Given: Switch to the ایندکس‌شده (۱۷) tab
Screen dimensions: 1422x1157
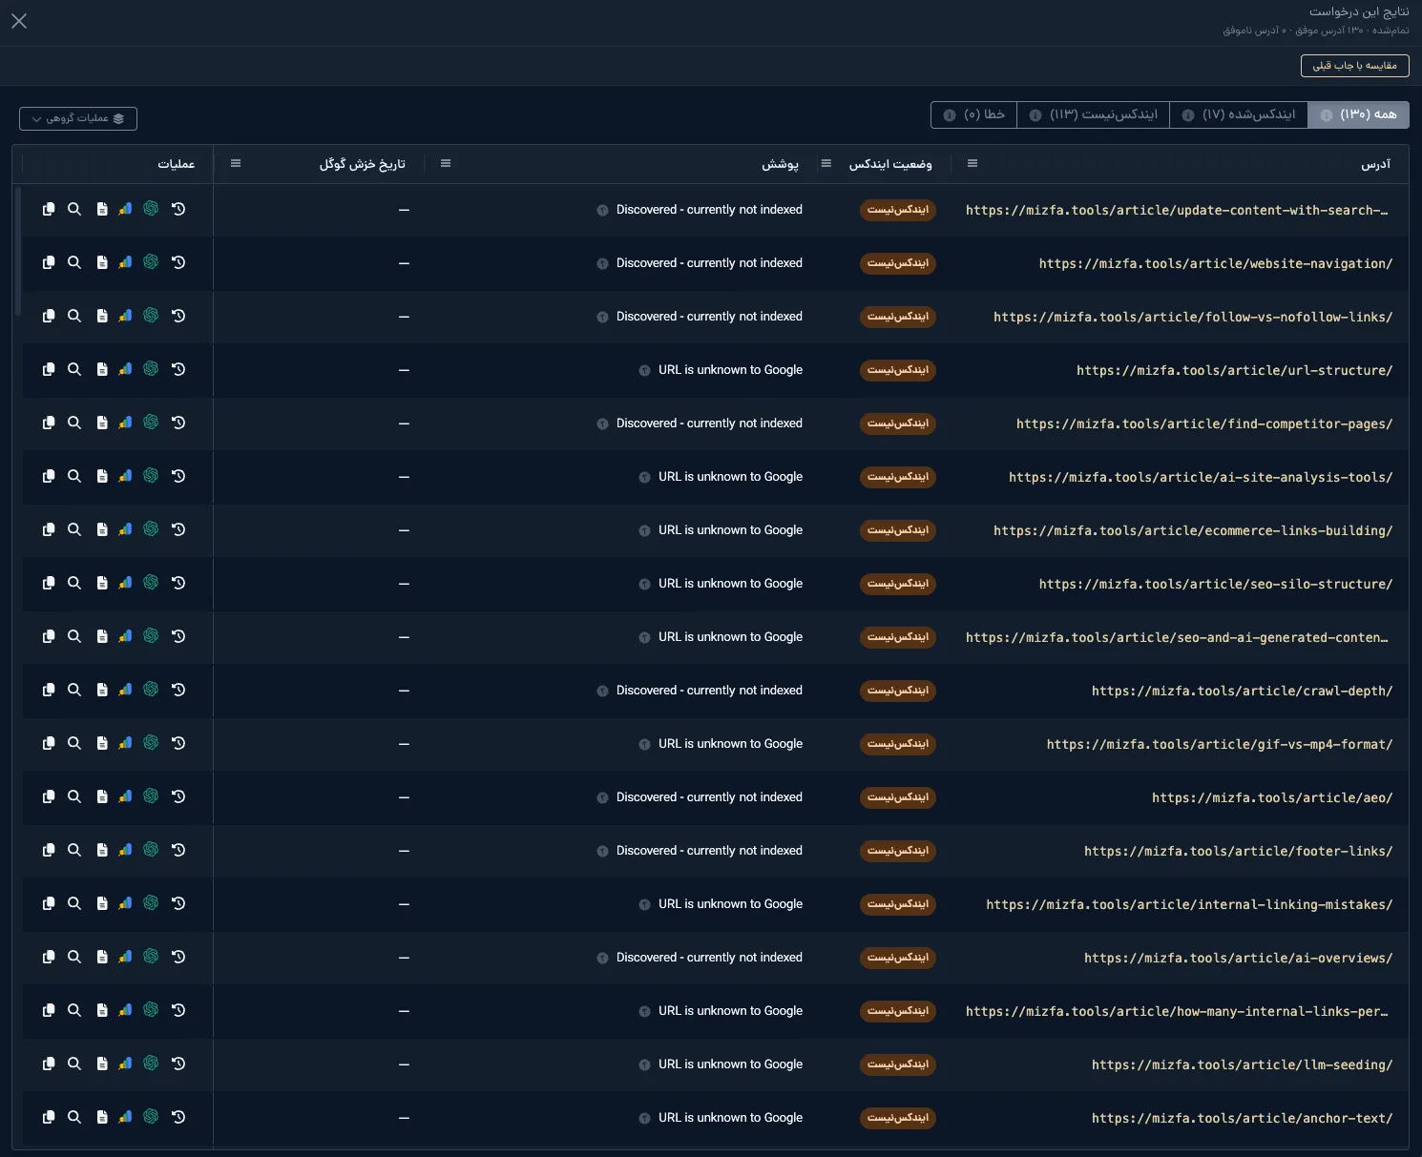Looking at the screenshot, I should [1239, 114].
